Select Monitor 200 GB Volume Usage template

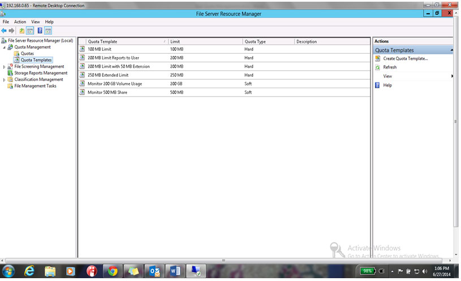pyautogui.click(x=224, y=84)
